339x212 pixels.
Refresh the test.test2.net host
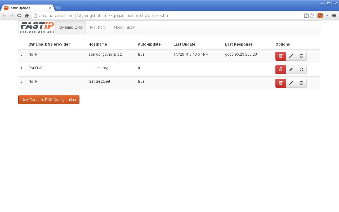coord(301,83)
